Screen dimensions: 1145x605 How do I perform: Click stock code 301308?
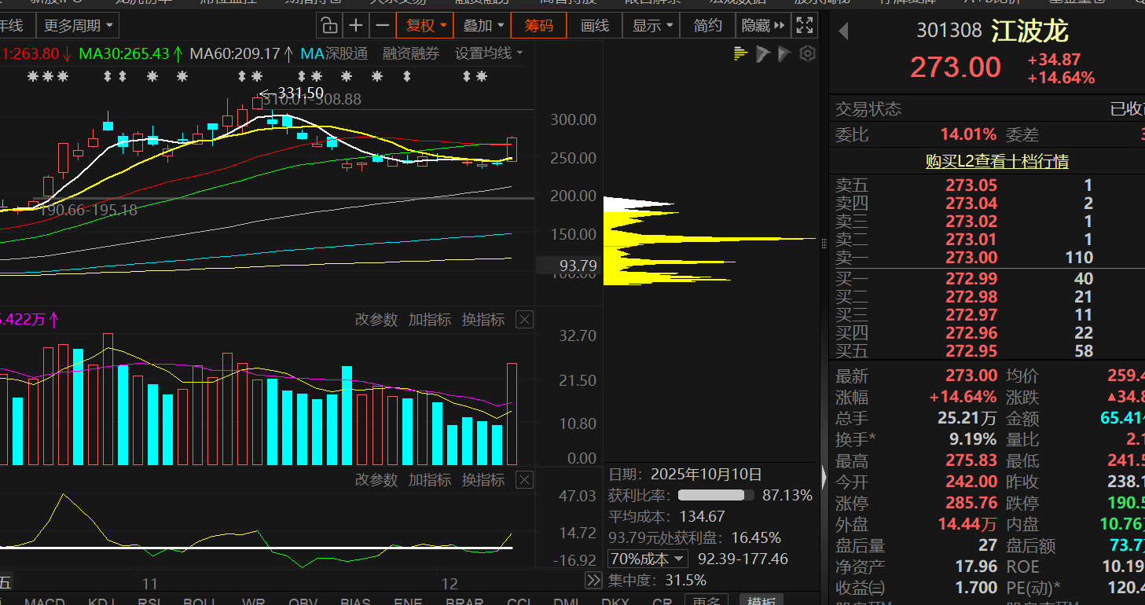tap(949, 31)
